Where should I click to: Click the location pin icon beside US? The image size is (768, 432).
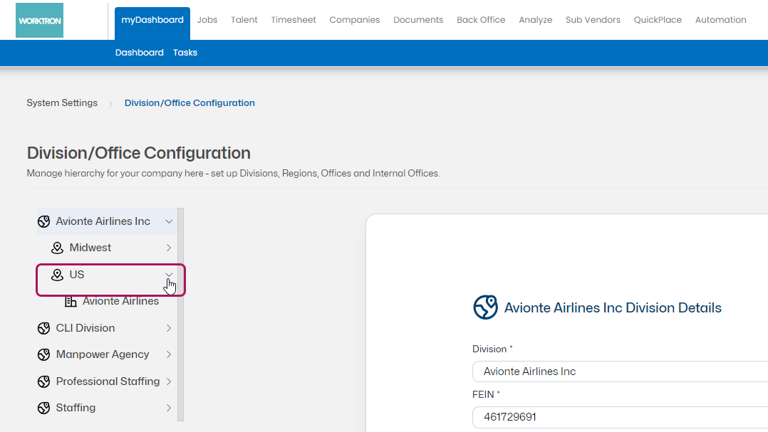coord(57,275)
